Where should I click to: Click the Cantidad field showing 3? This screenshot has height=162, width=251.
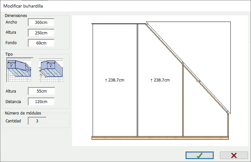coord(37,121)
